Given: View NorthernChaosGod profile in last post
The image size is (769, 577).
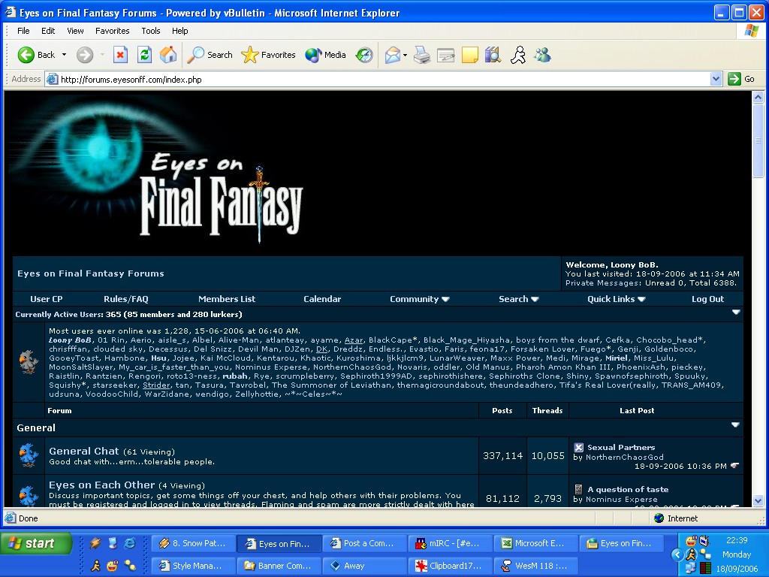Looking at the screenshot, I should tap(624, 457).
